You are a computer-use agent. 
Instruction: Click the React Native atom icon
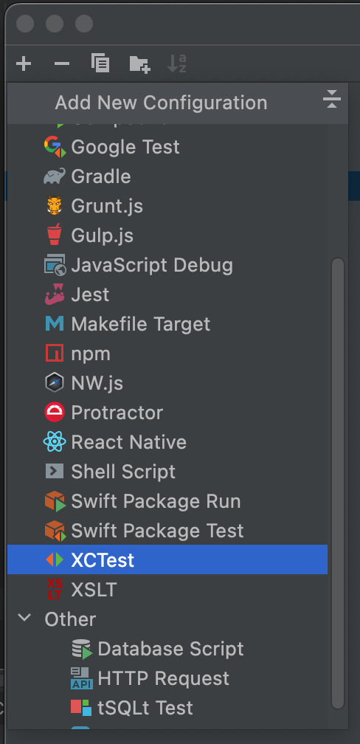tap(55, 441)
